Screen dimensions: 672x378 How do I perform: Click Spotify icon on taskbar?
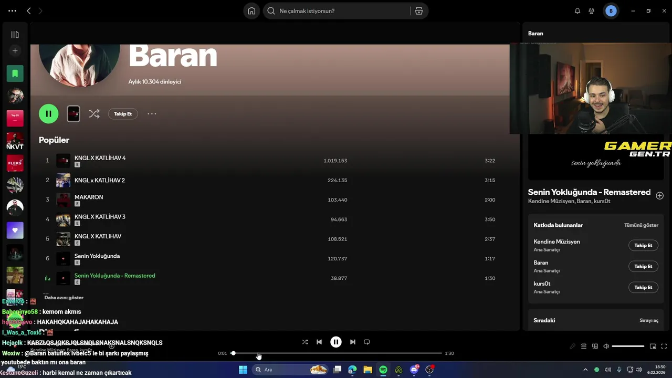[383, 370]
